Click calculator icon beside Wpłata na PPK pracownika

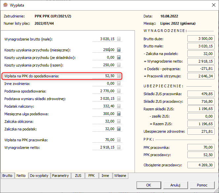coord(119,140)
